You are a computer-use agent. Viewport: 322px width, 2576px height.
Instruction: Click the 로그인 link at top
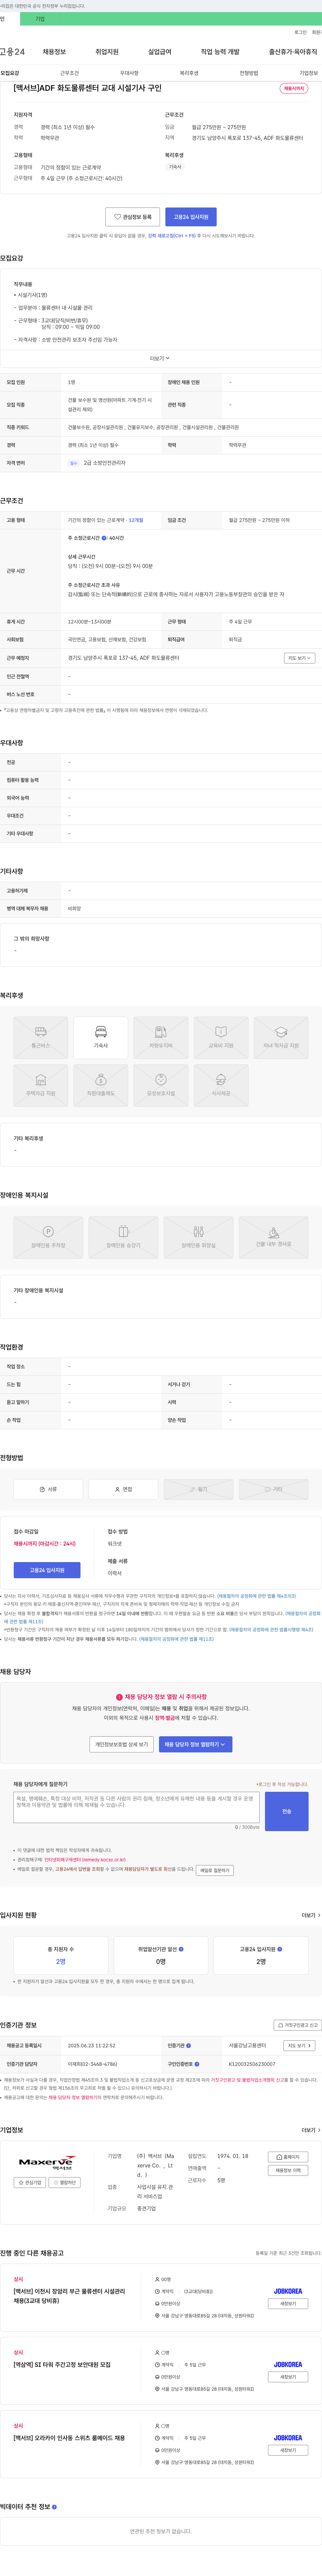click(x=300, y=32)
